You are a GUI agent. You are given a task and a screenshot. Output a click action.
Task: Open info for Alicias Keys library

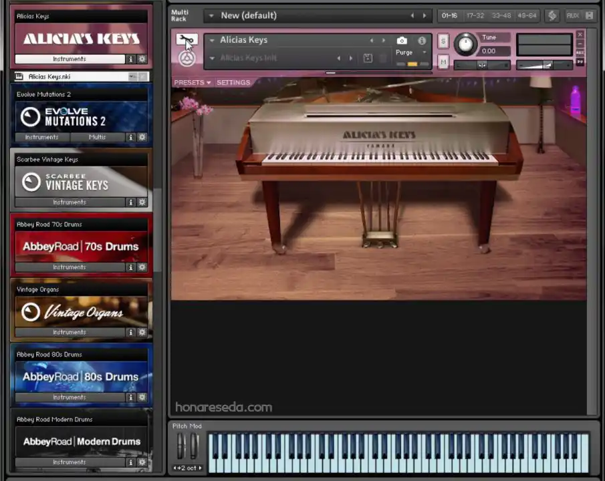coord(131,59)
